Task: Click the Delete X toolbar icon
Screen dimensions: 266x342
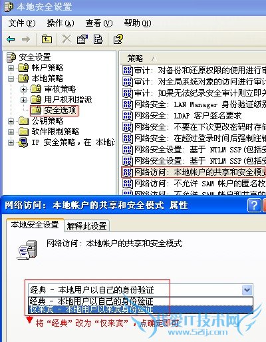Action: [x=66, y=39]
